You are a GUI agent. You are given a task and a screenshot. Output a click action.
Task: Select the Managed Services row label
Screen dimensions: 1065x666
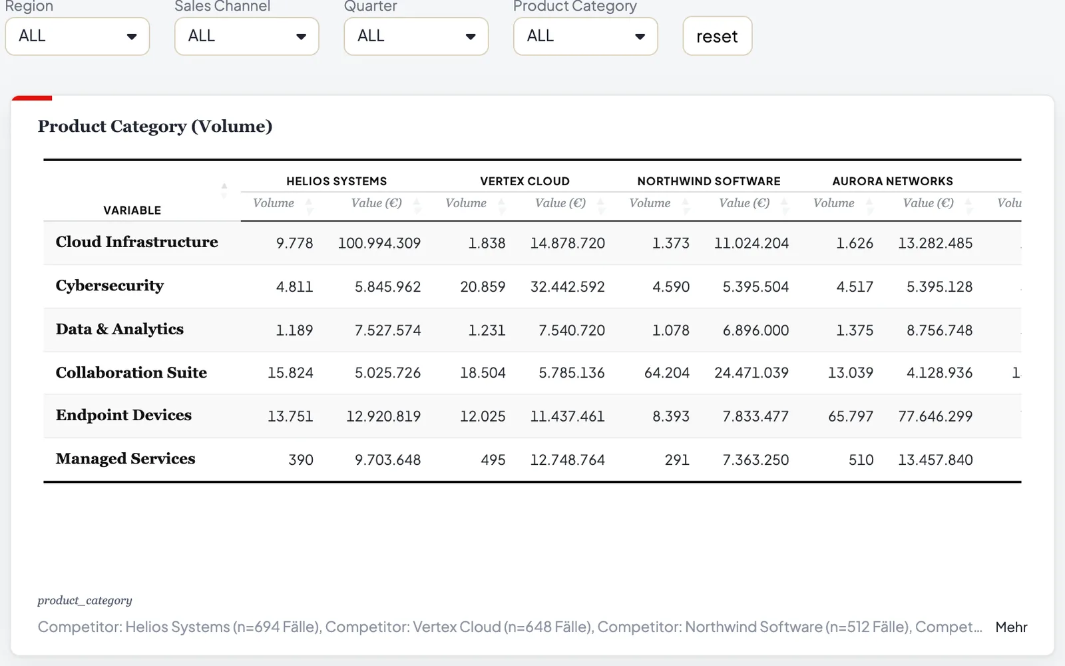pos(126,459)
